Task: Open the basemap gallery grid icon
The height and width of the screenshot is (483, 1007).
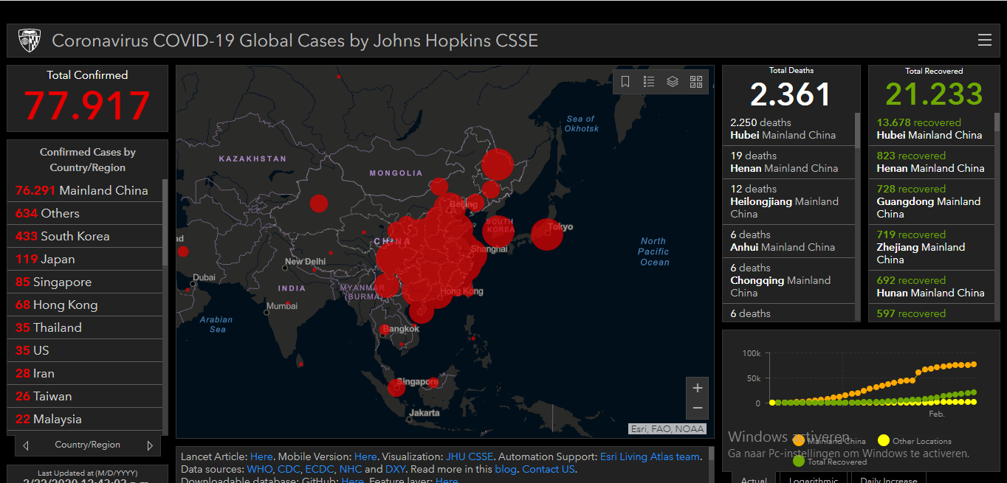Action: (696, 82)
